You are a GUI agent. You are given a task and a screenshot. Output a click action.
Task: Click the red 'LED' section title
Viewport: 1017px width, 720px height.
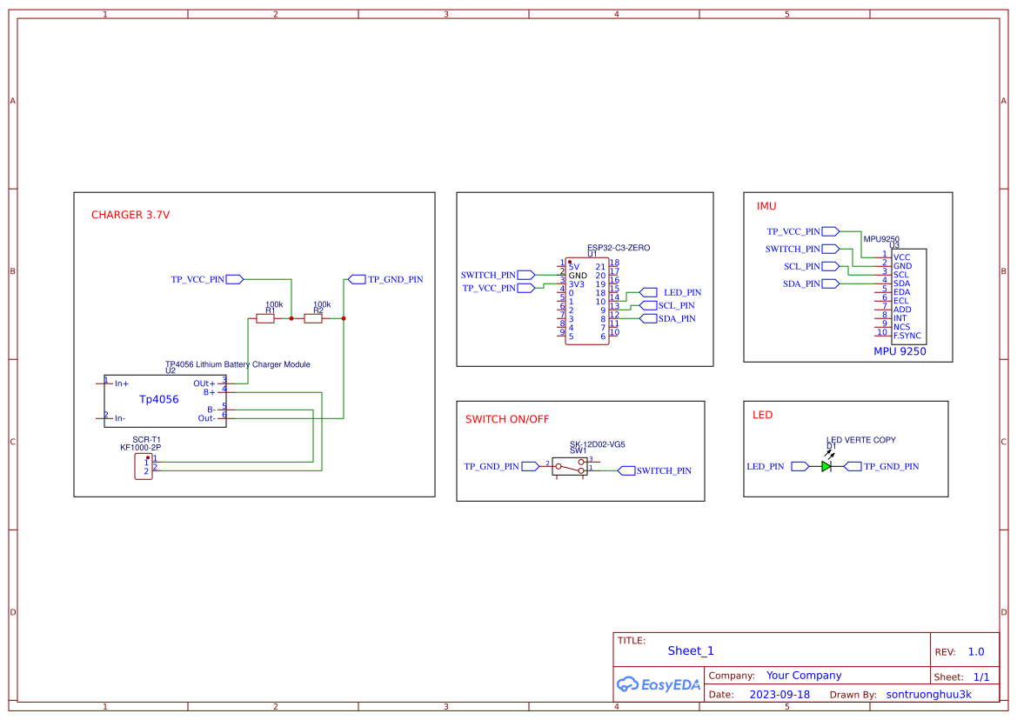[763, 415]
